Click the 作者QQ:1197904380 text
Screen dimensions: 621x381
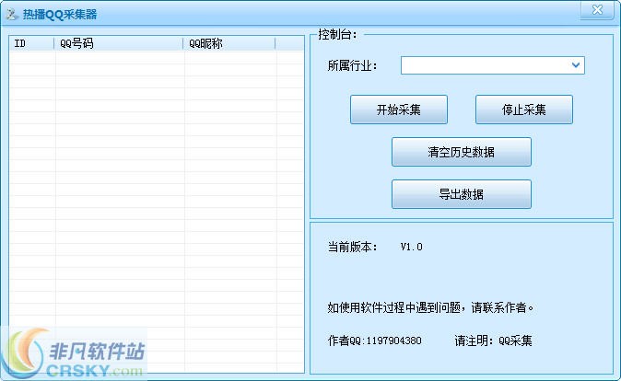point(375,341)
